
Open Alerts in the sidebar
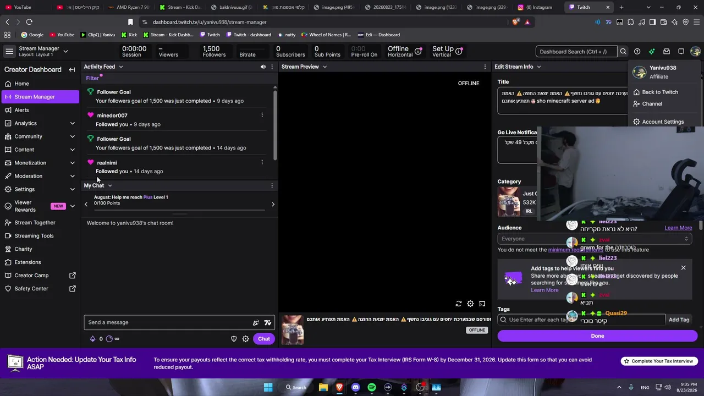point(40,110)
